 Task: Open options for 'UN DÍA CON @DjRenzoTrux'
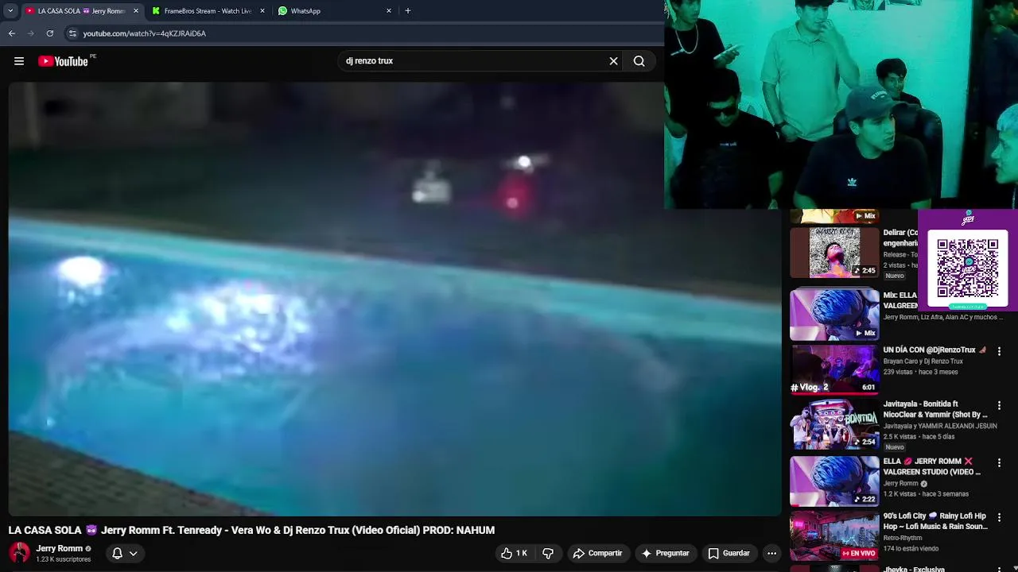coord(999,351)
